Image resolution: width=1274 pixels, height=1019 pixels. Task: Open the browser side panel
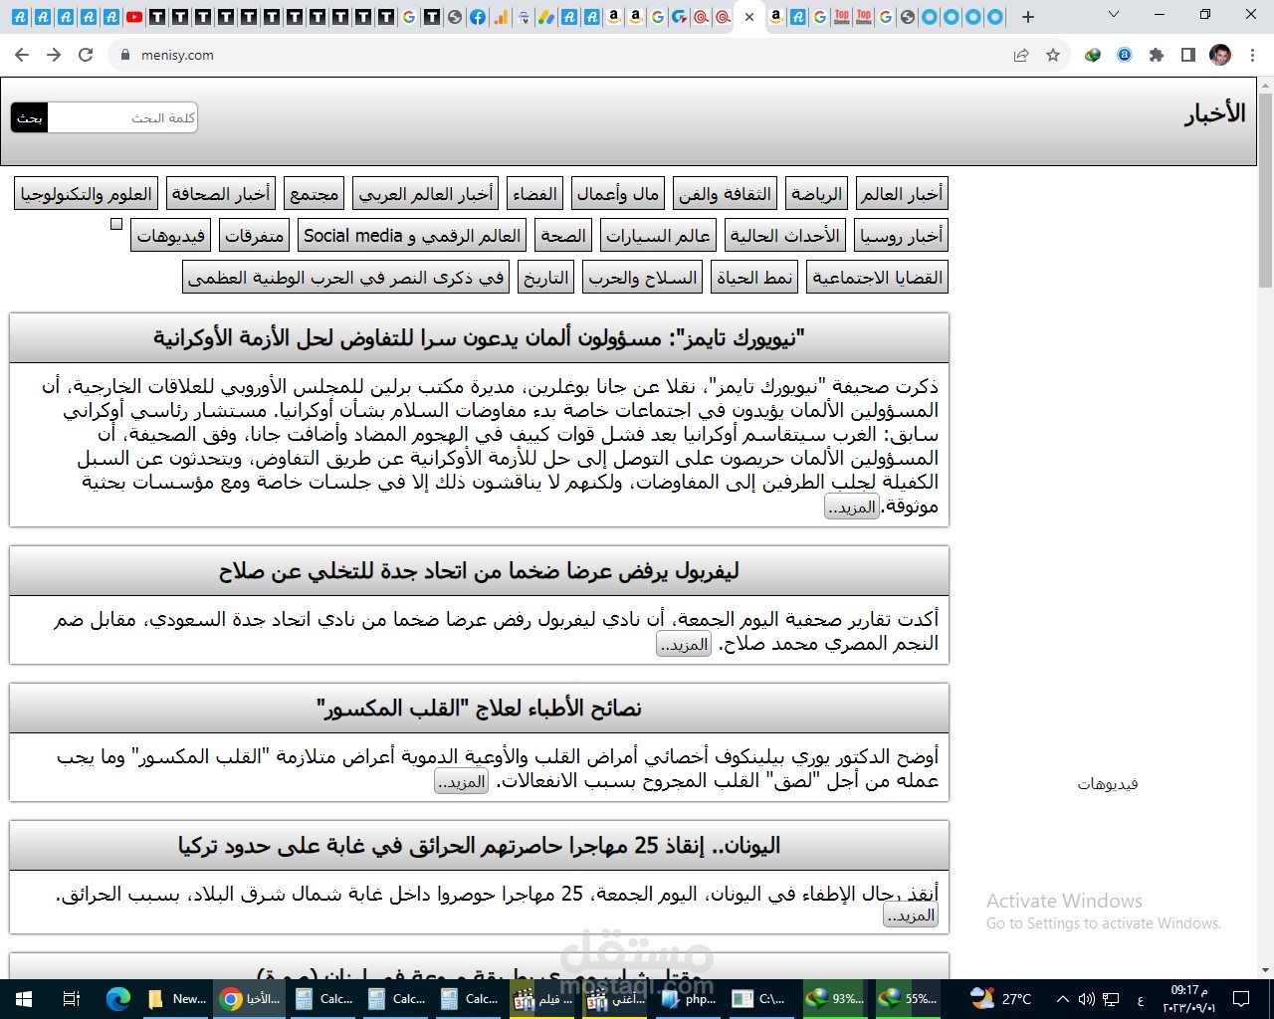(1188, 55)
